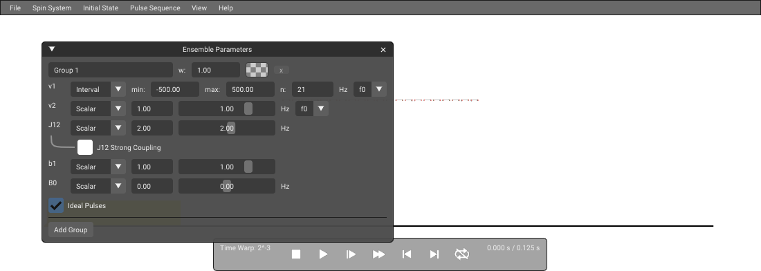Stop the simulation playback

pyautogui.click(x=296, y=254)
